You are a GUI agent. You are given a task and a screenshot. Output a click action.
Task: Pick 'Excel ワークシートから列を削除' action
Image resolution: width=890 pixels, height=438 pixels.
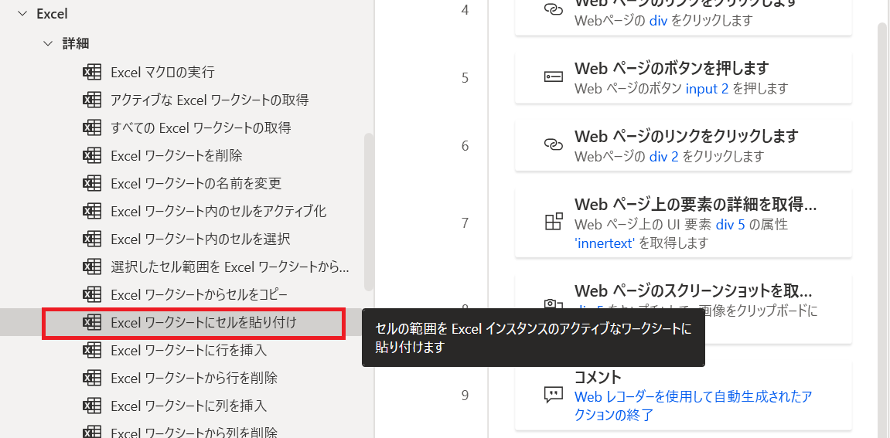point(194,433)
